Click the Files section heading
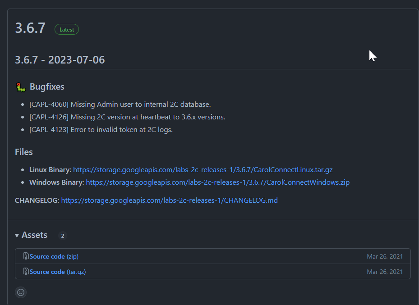The height and width of the screenshot is (305, 419). 24,152
